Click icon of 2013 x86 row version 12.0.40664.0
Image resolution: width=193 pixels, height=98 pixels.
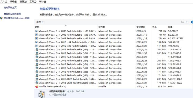tap(37, 76)
